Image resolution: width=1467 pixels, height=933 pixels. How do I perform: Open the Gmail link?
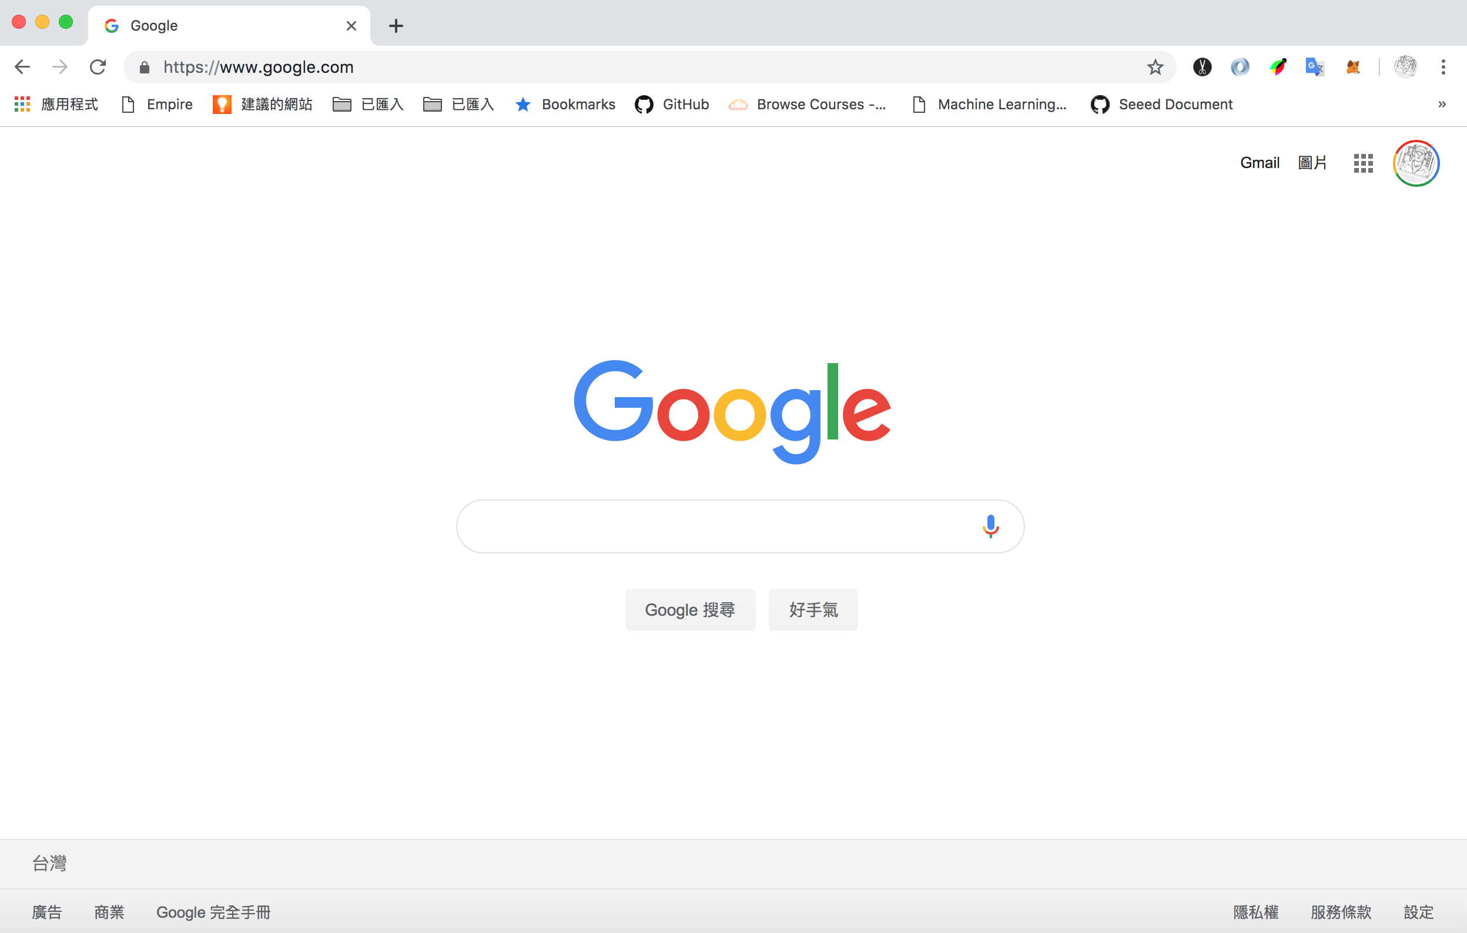click(x=1260, y=163)
